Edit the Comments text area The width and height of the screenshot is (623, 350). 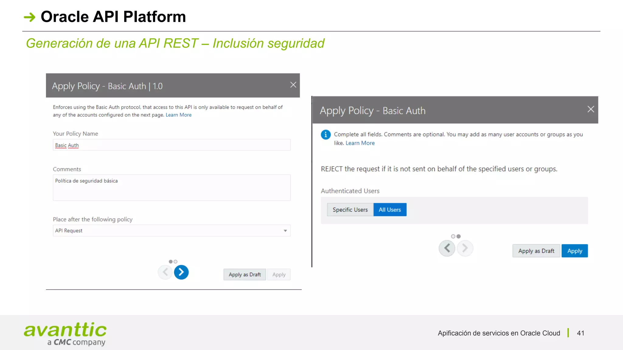[172, 187]
